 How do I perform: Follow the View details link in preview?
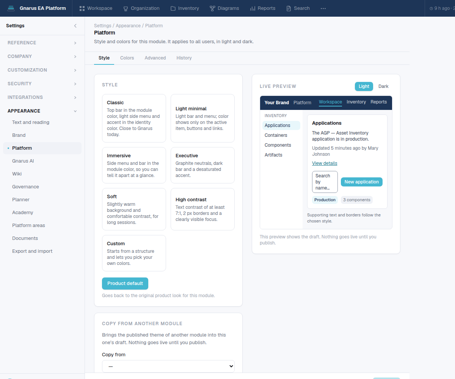click(x=325, y=163)
